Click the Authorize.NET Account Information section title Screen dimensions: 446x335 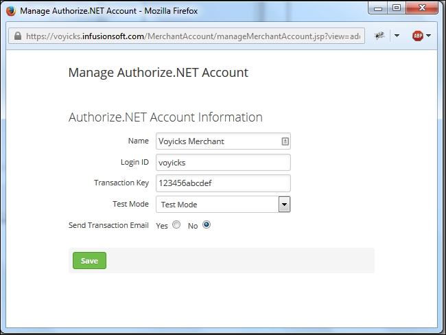tap(165, 117)
